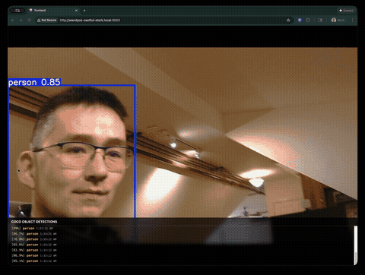Click the live camera video feed
This screenshot has width=365, height=275.
click(182, 132)
